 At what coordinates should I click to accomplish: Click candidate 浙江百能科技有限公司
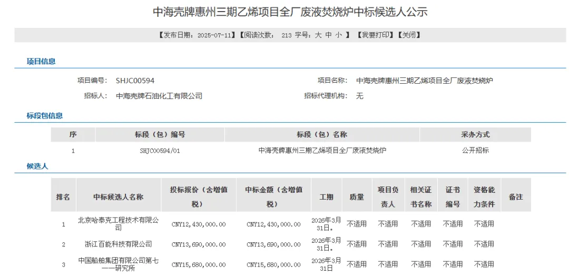[x=119, y=244]
